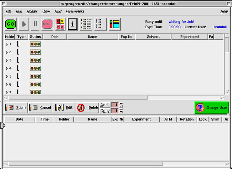Click the detailed numbered list icon

[86, 24]
